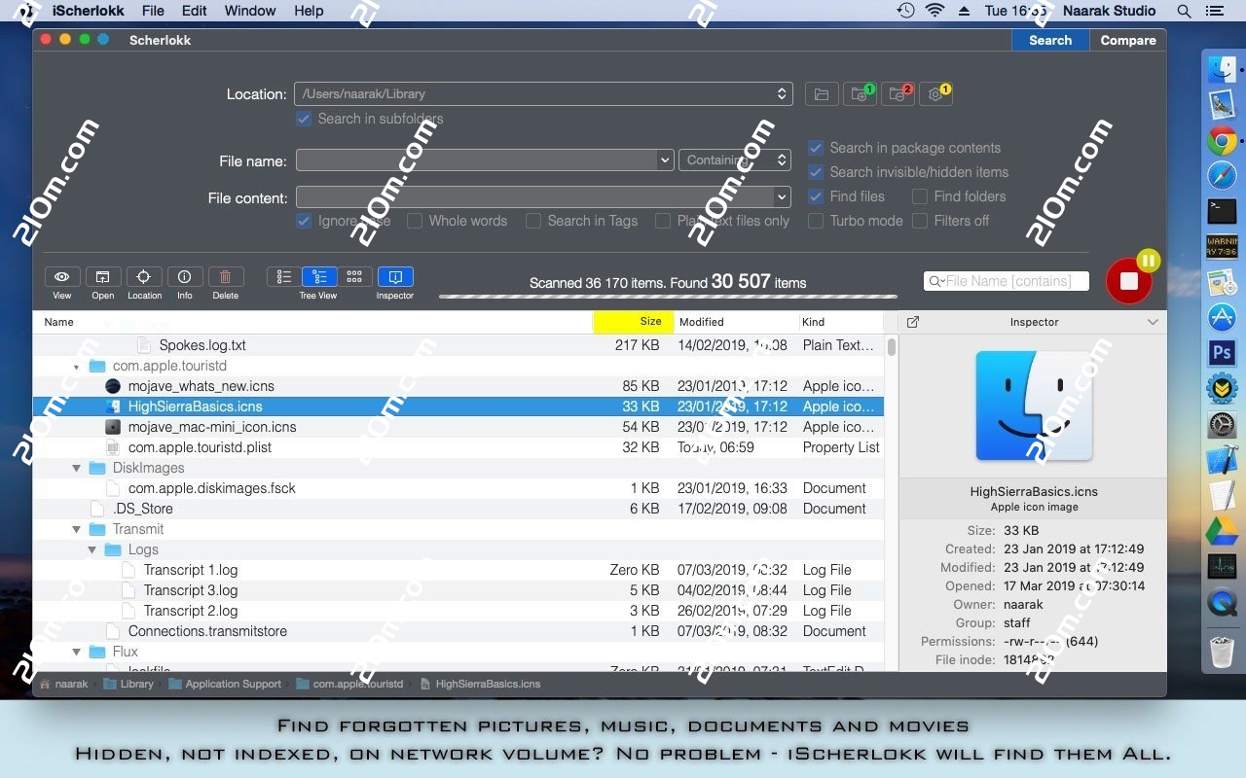The height and width of the screenshot is (778, 1246).
Task: Open Photoshop from the Dock
Action: (x=1222, y=352)
